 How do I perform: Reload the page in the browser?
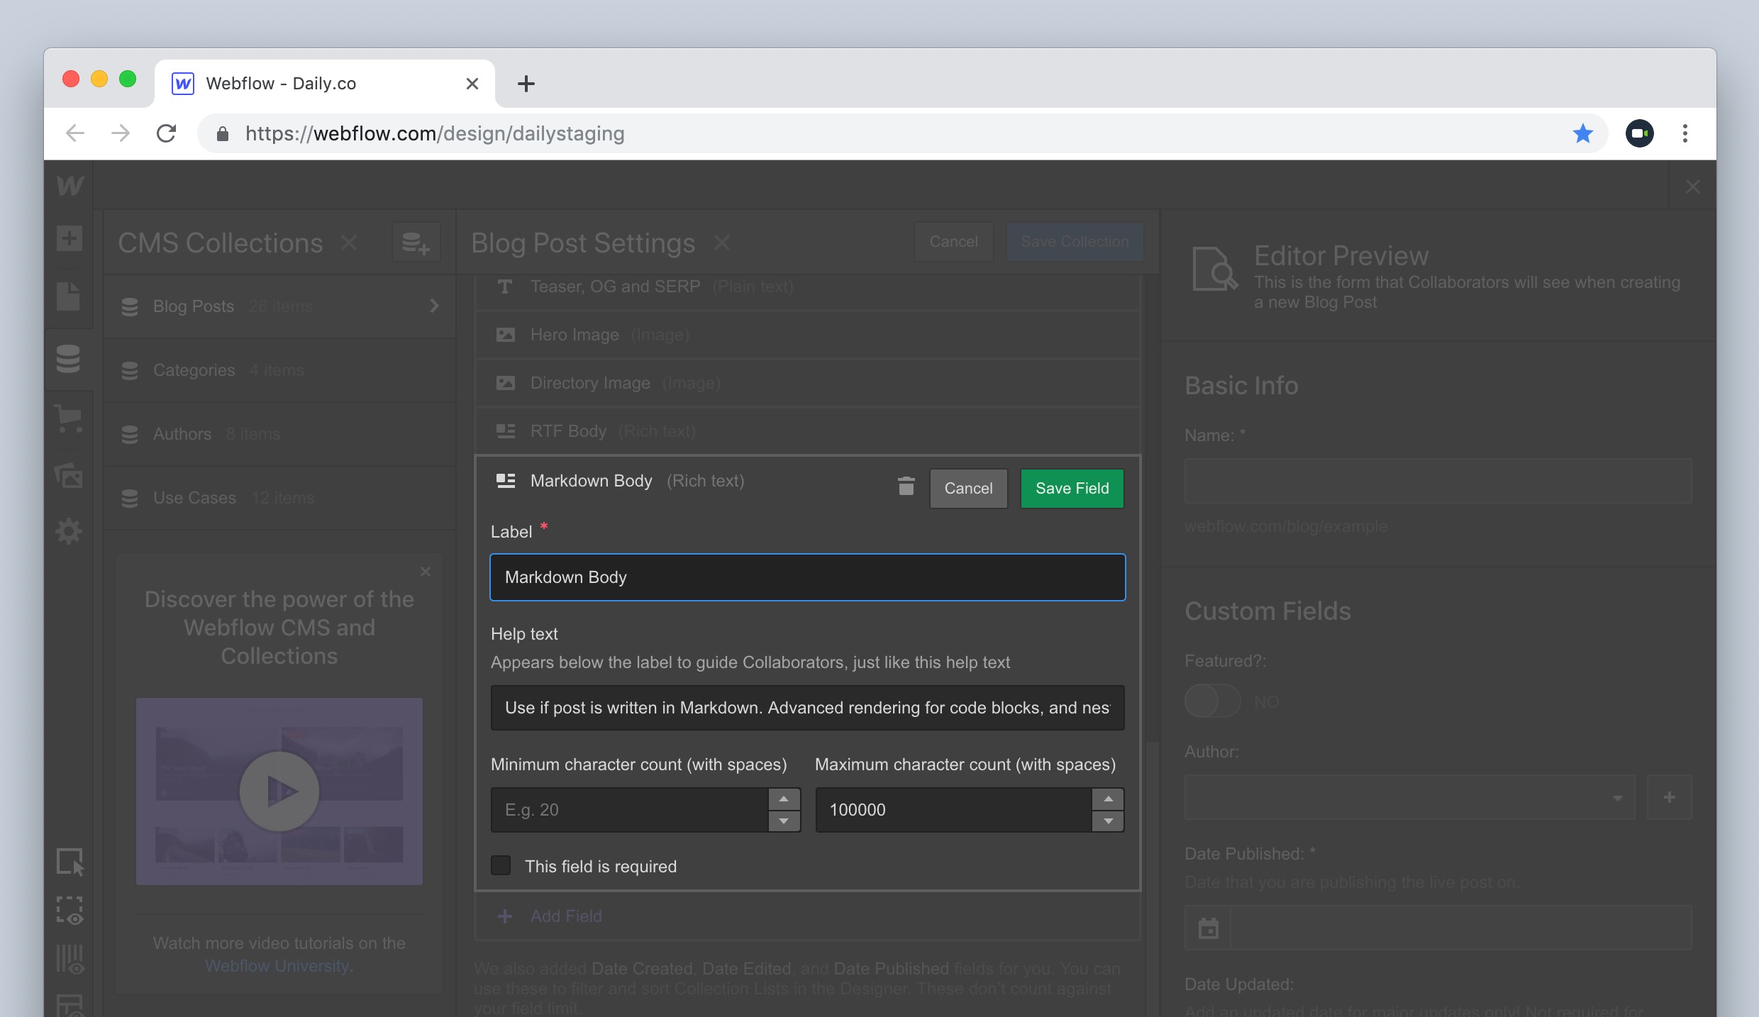pyautogui.click(x=166, y=133)
